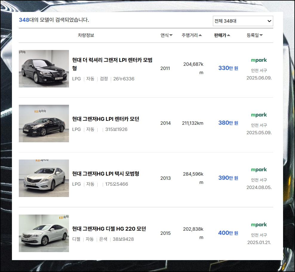295x272 pixels.
Task: Click registration date 2025.01.21.
Action: (x=259, y=242)
